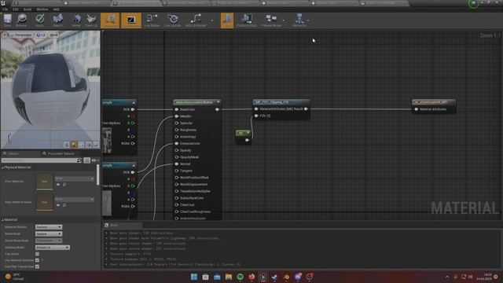Viewport: 503px width, 283px height.
Task: Click the Perspective viewport button
Action: point(21,35)
